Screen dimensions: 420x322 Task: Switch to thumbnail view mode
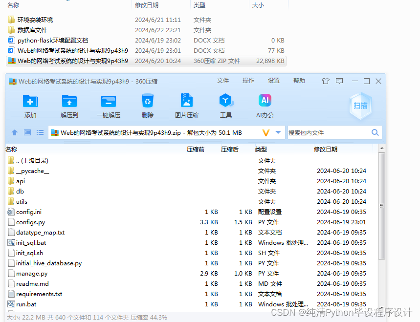point(27,132)
